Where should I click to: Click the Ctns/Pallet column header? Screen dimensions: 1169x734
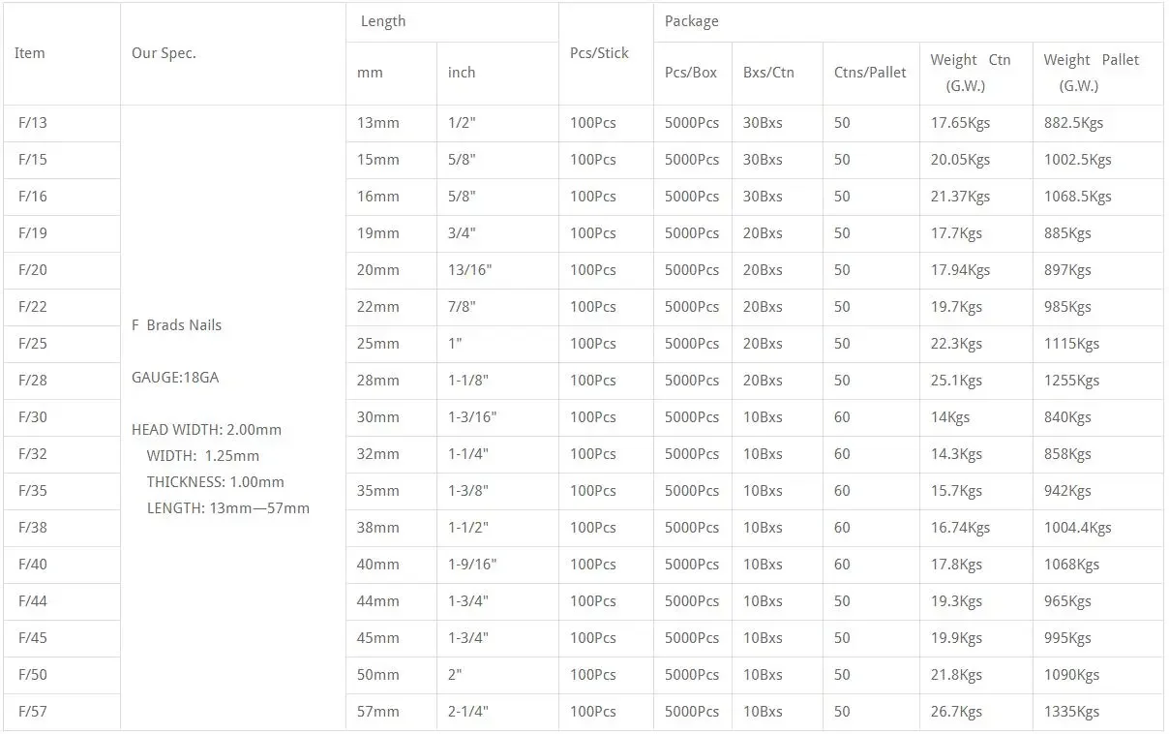click(870, 73)
